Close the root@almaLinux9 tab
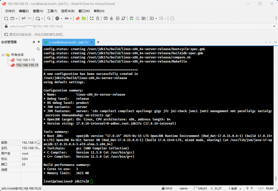Viewport: 278px width, 191px height. click(92, 42)
